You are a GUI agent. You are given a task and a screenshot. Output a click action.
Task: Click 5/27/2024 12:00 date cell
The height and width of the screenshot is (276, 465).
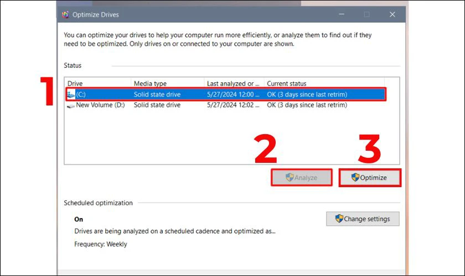[233, 94]
